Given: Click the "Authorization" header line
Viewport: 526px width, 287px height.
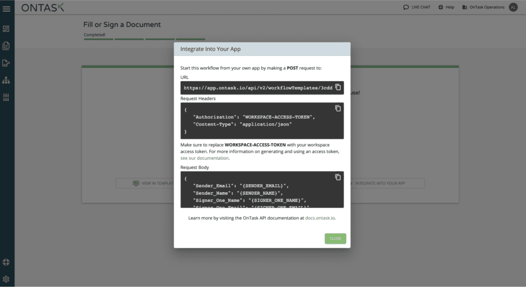Looking at the screenshot, I should tap(254, 117).
